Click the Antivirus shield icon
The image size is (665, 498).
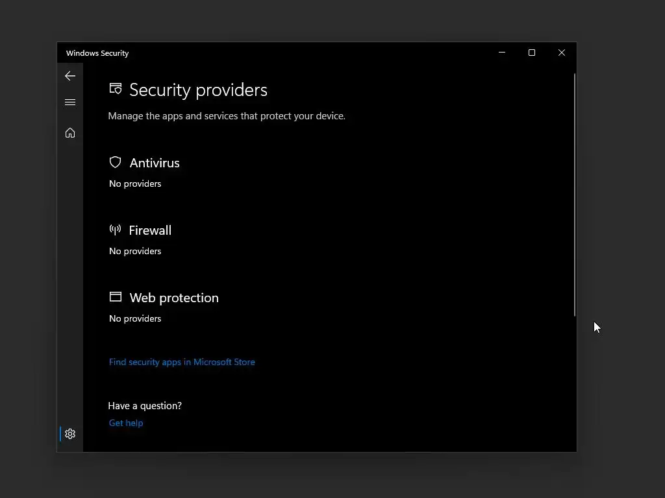pyautogui.click(x=116, y=162)
